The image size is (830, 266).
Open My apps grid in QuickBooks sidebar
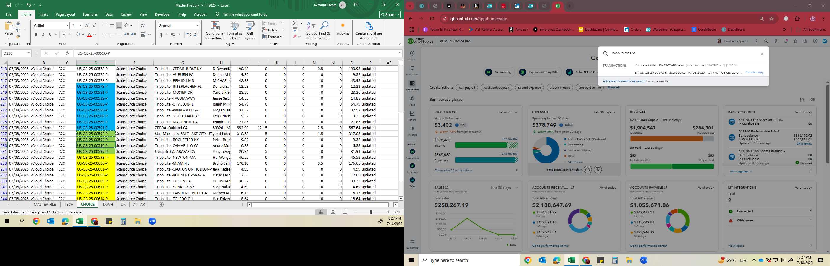(x=412, y=131)
